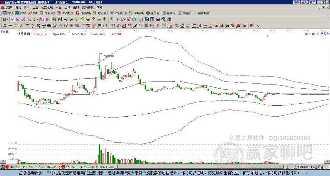Click the 主页 button

click(313, 2)
